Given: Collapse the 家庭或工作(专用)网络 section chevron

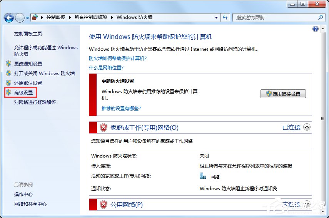Looking at the screenshot, I should pyautogui.click(x=307, y=127).
